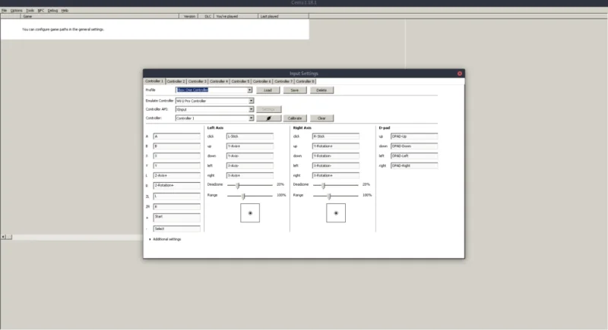Click the DLC column header
The height and width of the screenshot is (330, 608).
(206, 16)
